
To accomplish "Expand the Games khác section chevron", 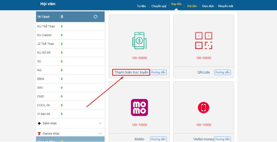I will pos(100,134).
